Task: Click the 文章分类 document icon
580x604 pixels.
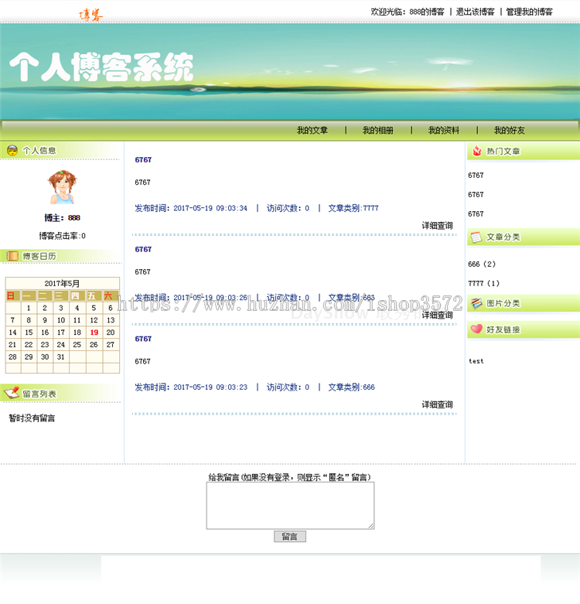Action: [476, 237]
